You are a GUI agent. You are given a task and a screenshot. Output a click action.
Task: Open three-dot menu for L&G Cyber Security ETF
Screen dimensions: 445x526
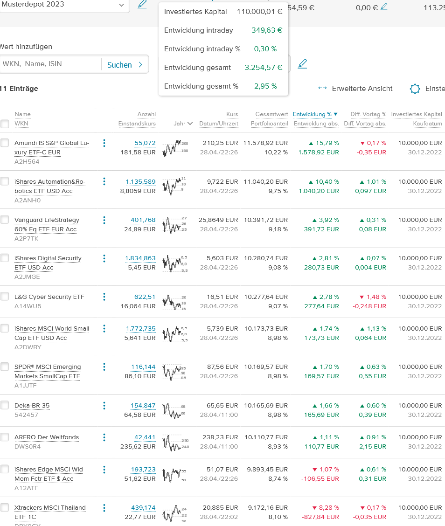(104, 297)
